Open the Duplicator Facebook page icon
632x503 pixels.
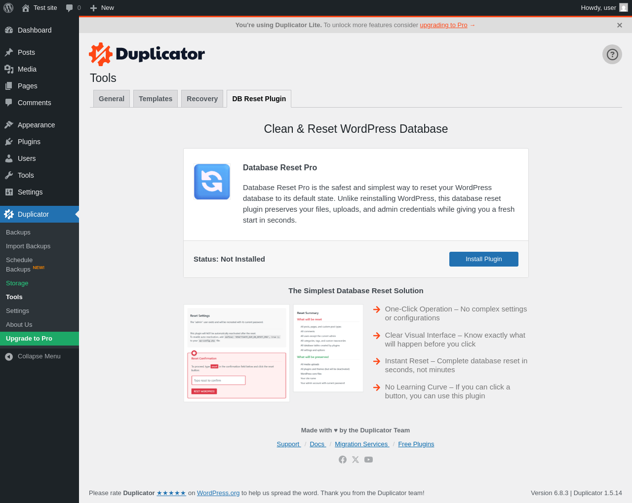(x=343, y=460)
